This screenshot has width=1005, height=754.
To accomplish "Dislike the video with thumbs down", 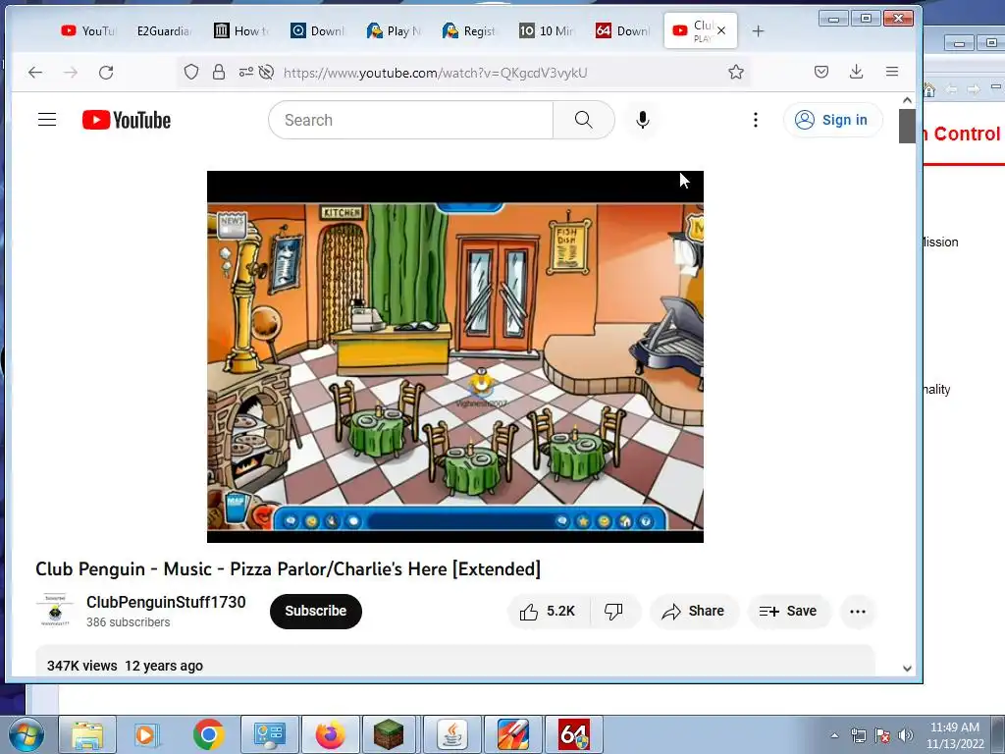I will pos(614,612).
